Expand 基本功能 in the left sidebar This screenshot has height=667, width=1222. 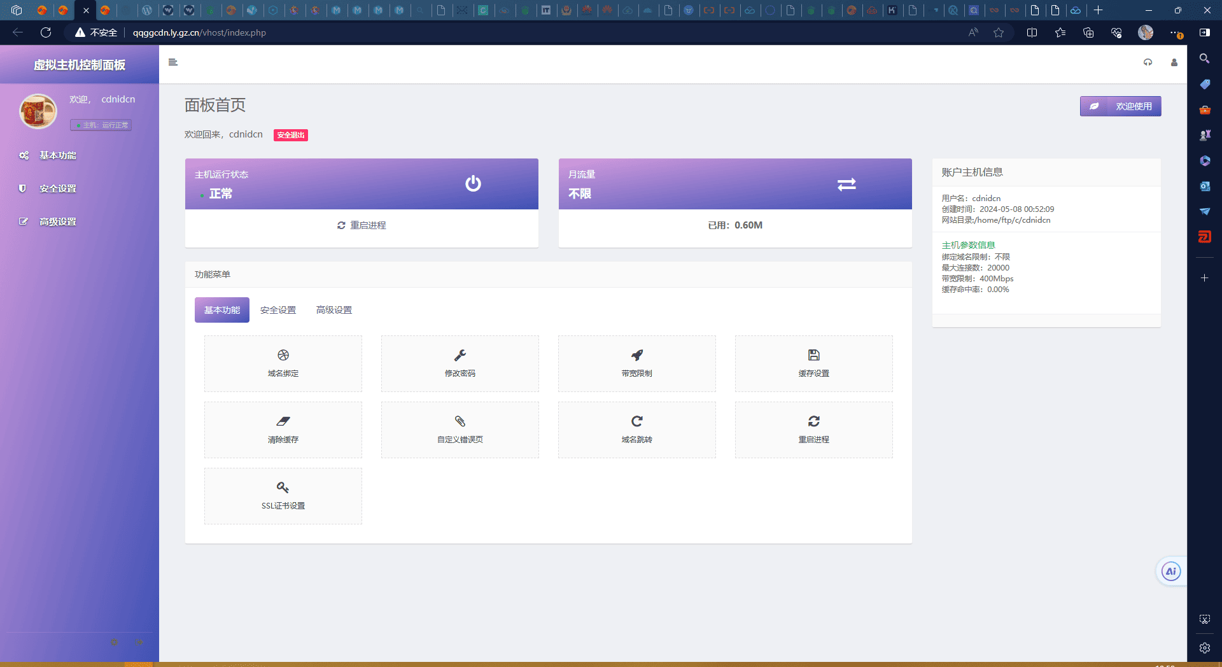click(x=57, y=155)
